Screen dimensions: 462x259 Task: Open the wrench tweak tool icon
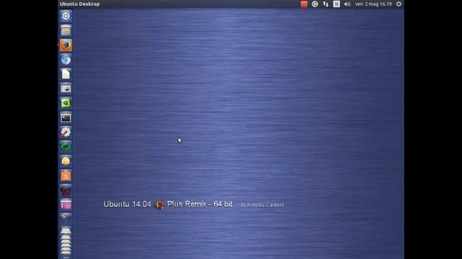[66, 132]
